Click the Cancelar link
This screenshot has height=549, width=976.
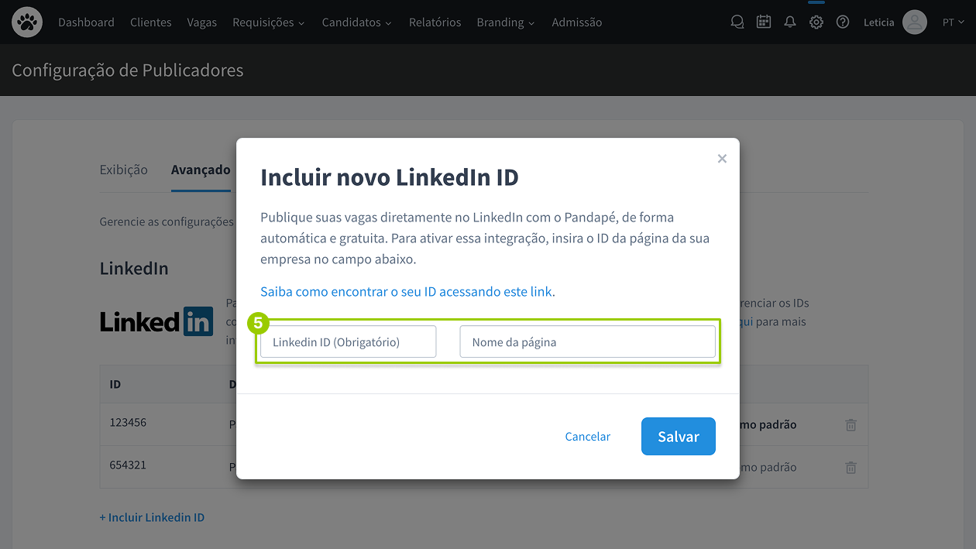[x=587, y=437]
